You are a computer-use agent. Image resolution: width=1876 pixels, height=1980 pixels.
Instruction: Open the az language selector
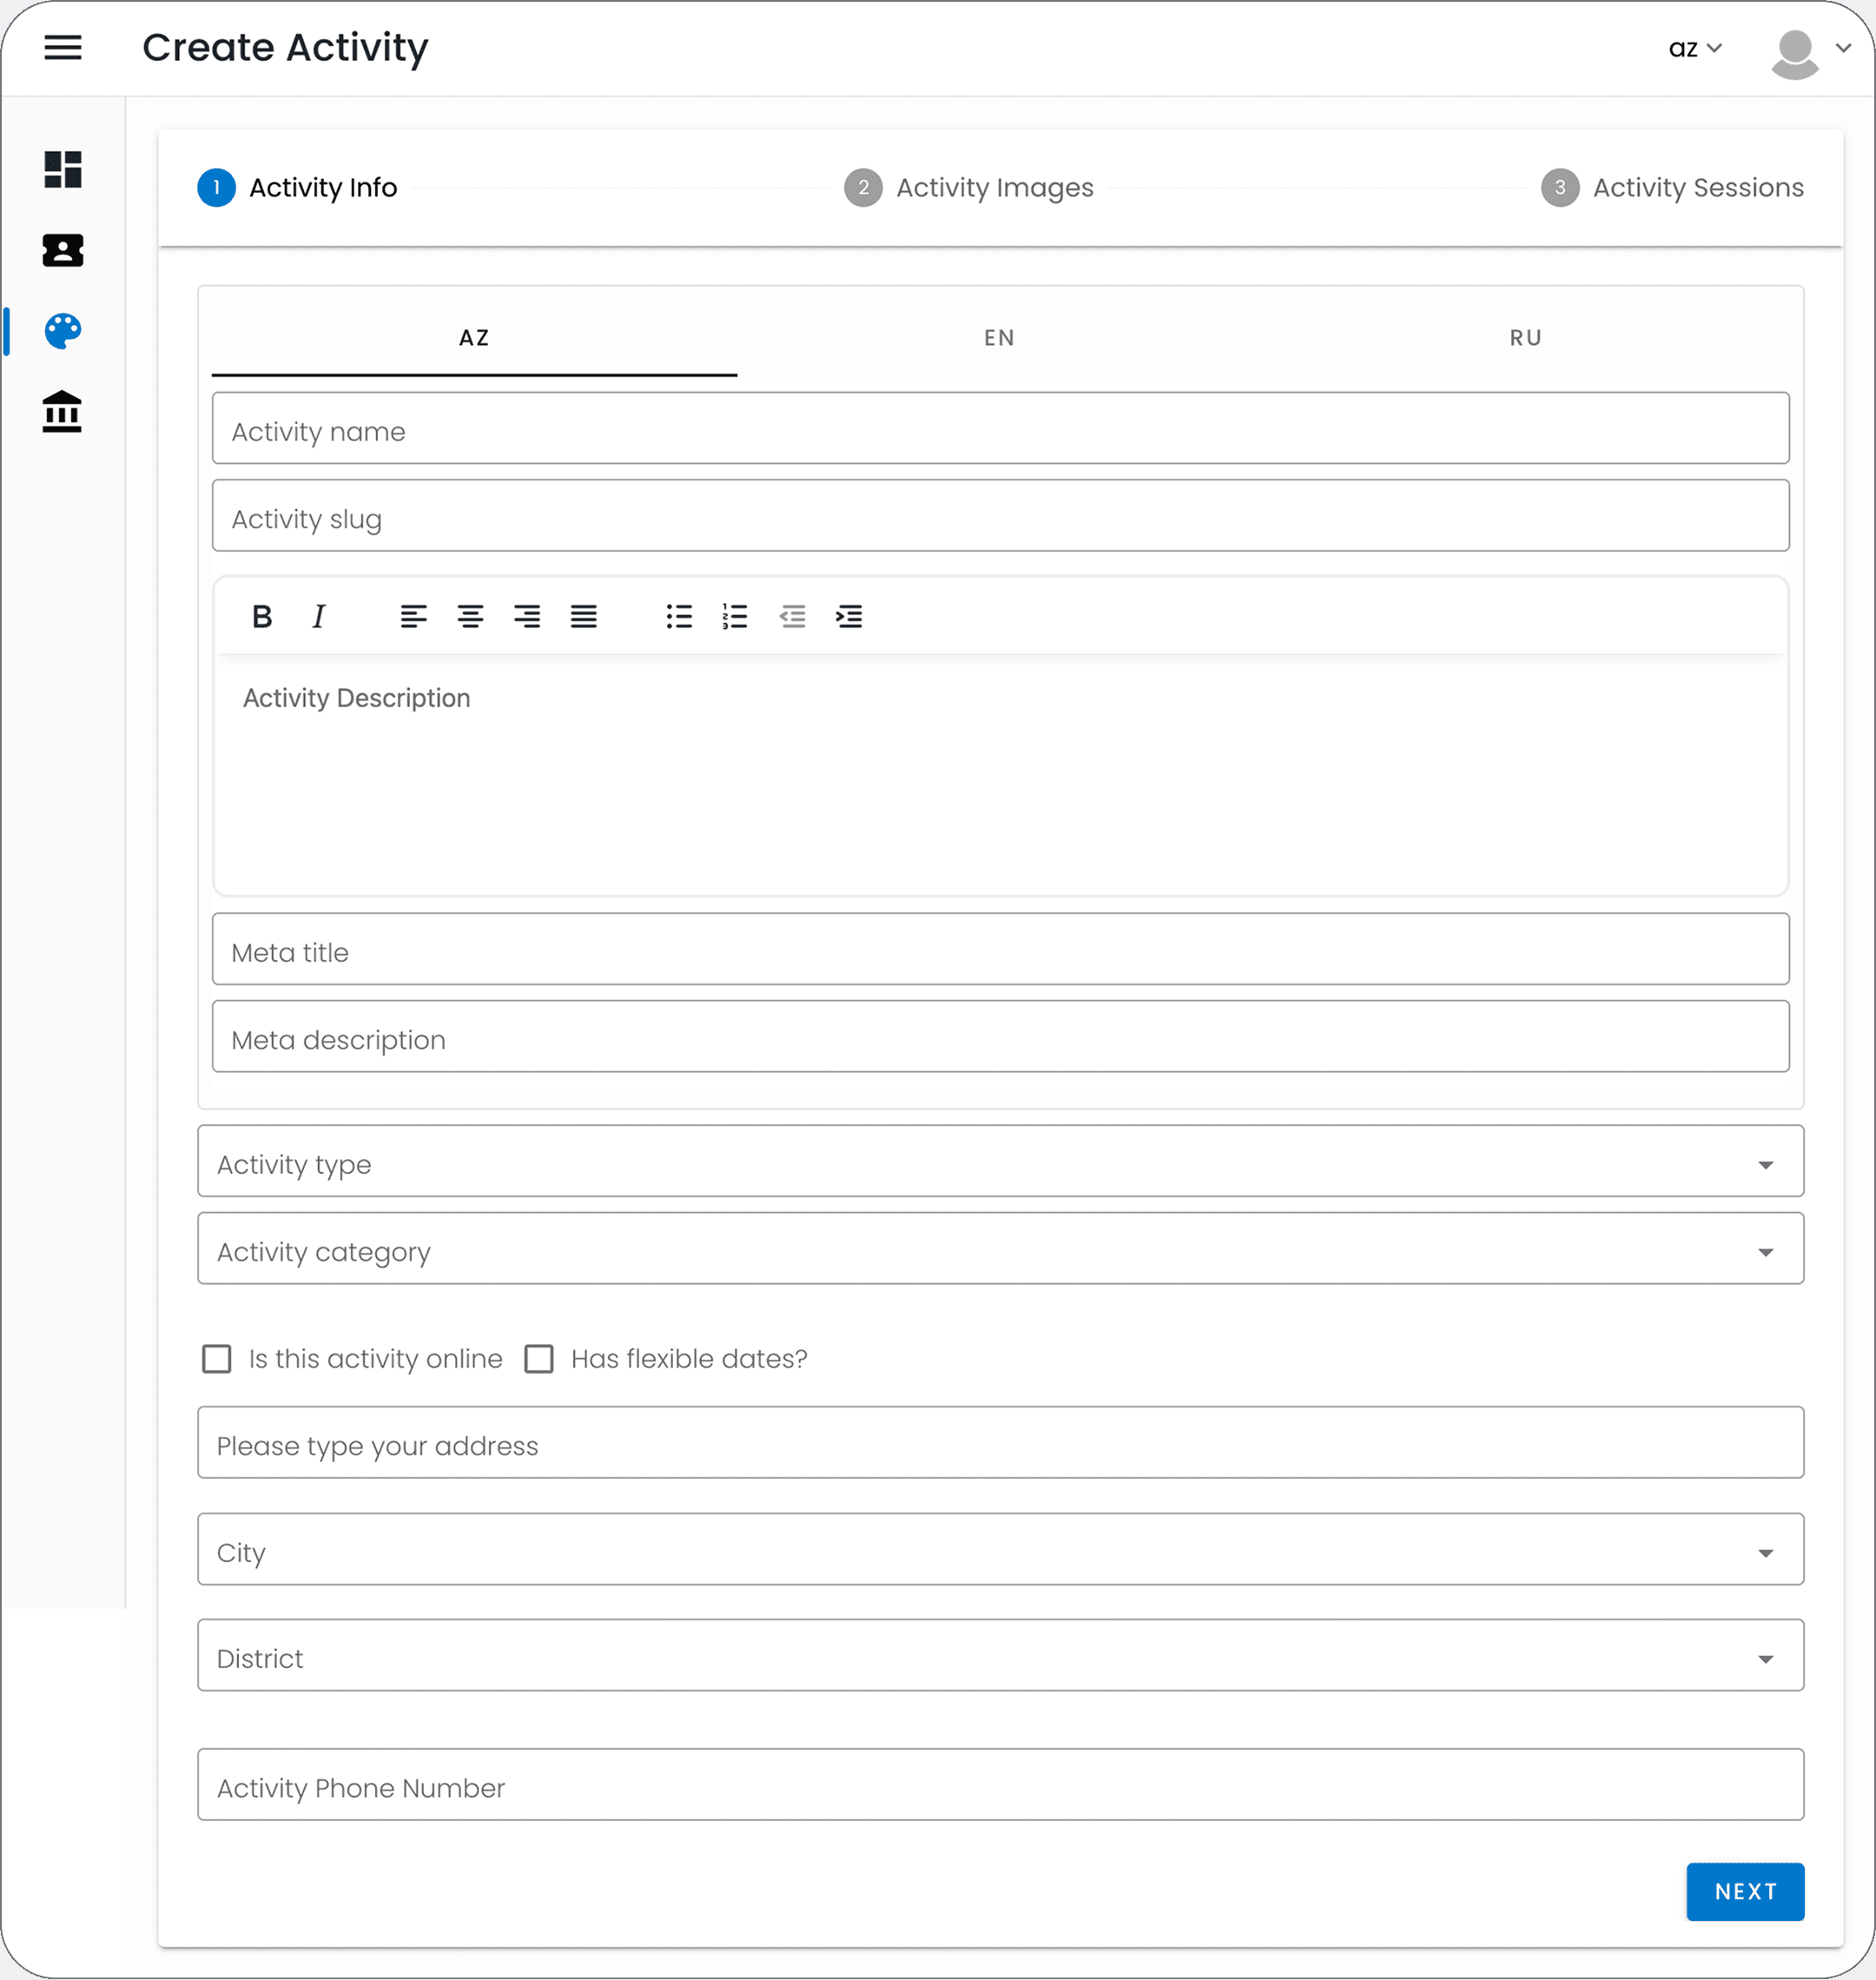click(1695, 48)
